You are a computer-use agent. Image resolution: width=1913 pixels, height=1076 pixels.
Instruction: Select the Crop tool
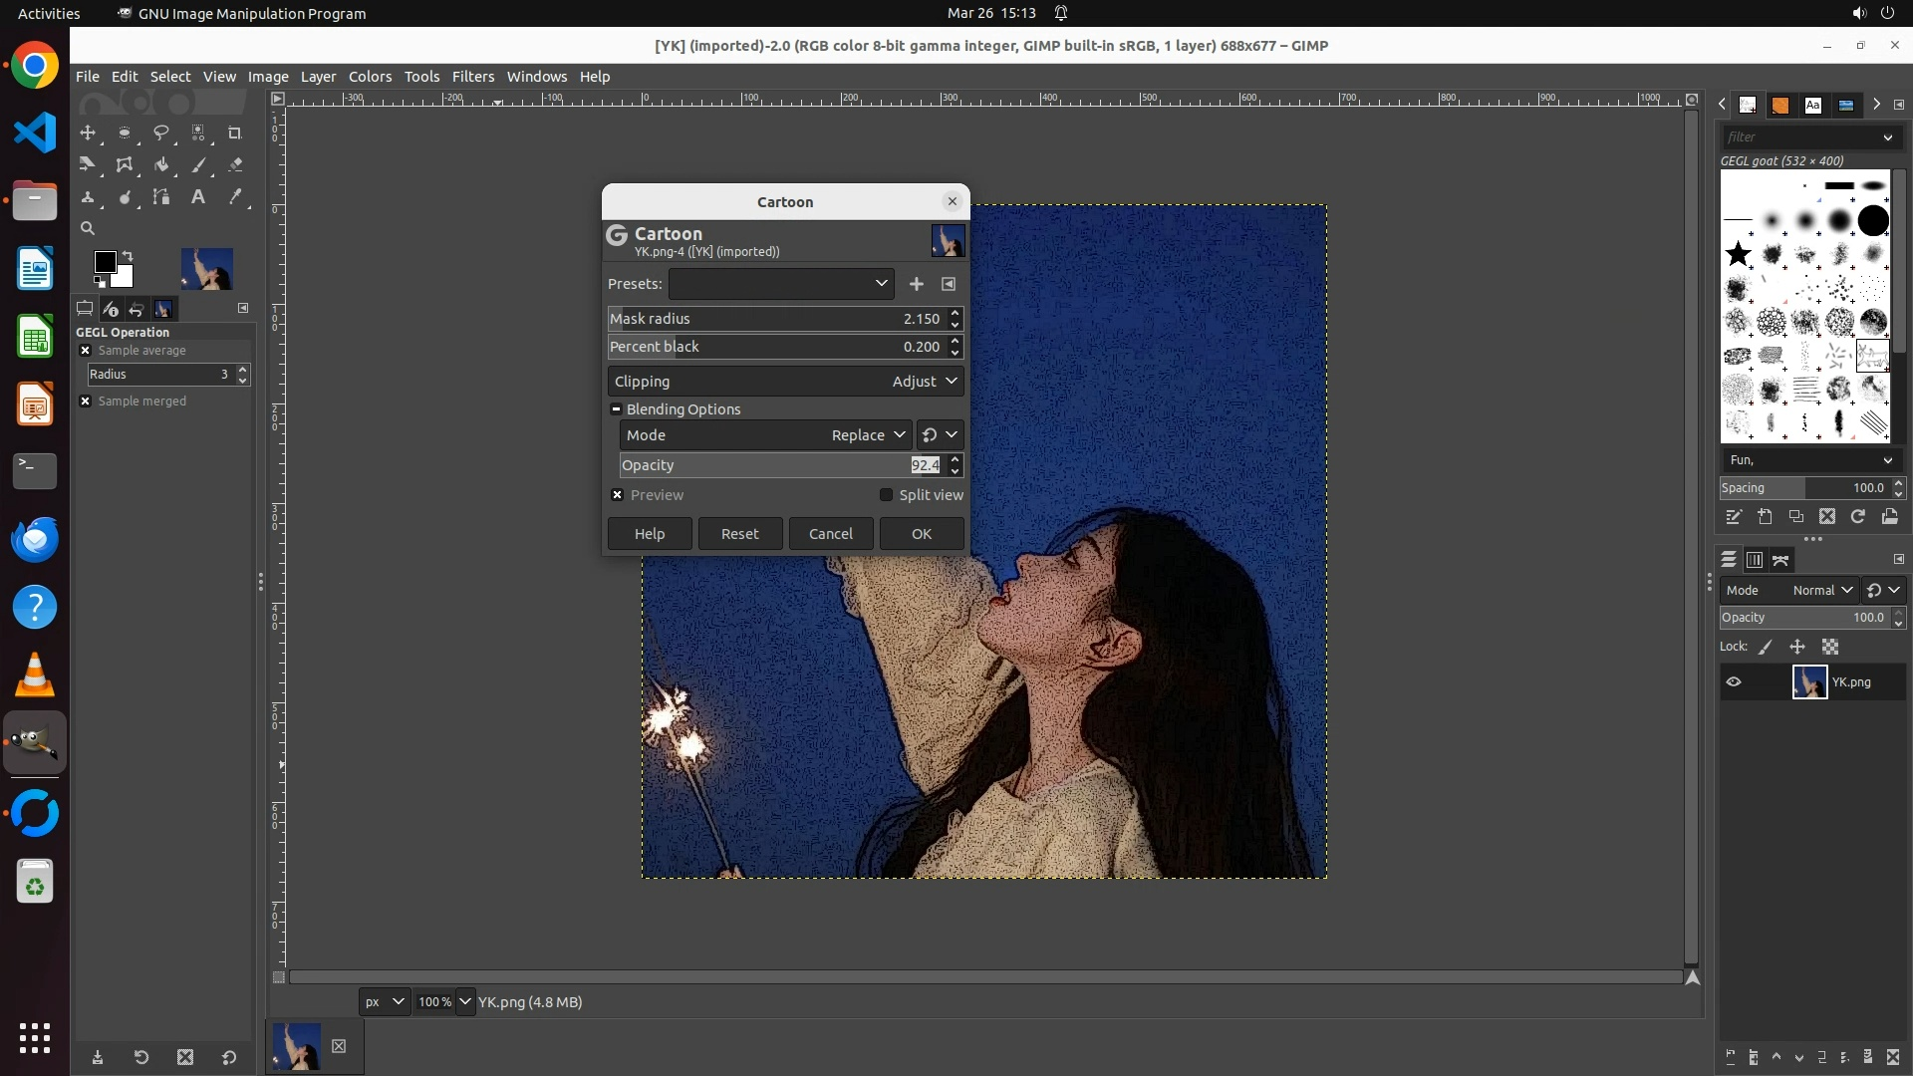(234, 133)
